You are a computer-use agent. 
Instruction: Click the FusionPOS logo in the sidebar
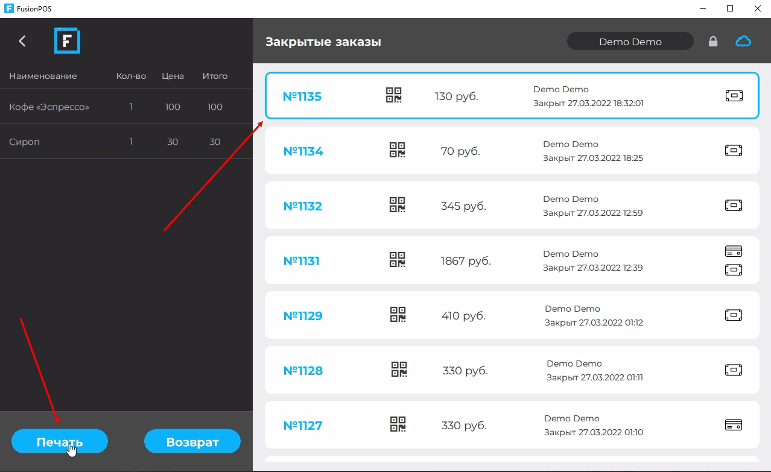click(67, 41)
